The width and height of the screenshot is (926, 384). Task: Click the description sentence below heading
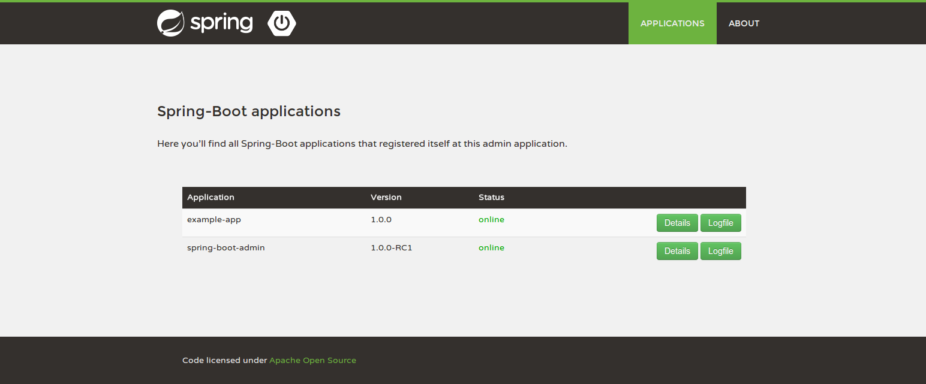[x=362, y=144]
